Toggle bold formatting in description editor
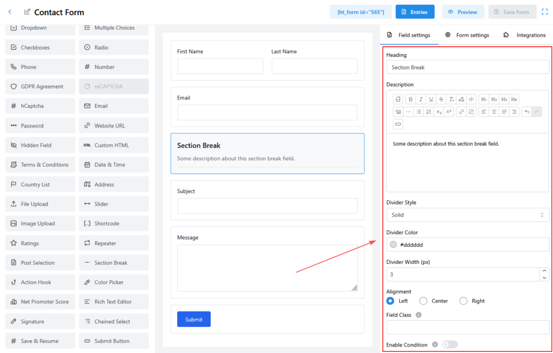 point(410,99)
